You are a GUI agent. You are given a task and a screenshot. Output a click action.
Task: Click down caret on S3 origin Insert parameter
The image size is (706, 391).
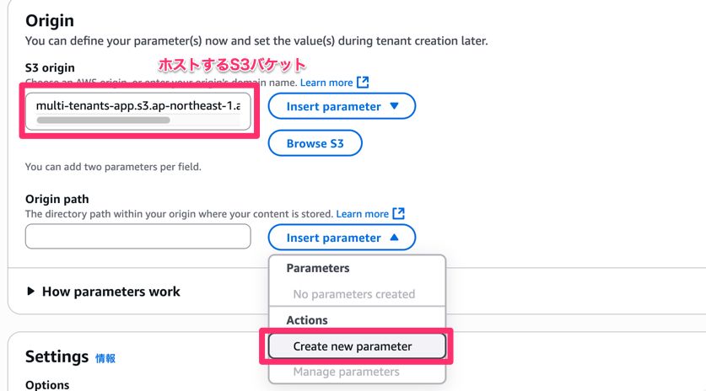[x=394, y=106]
